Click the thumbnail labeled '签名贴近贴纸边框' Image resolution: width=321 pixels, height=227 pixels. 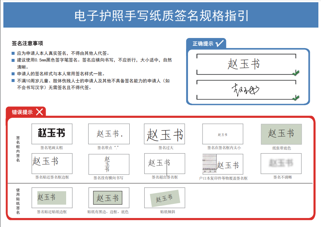pyautogui.click(x=52, y=198)
